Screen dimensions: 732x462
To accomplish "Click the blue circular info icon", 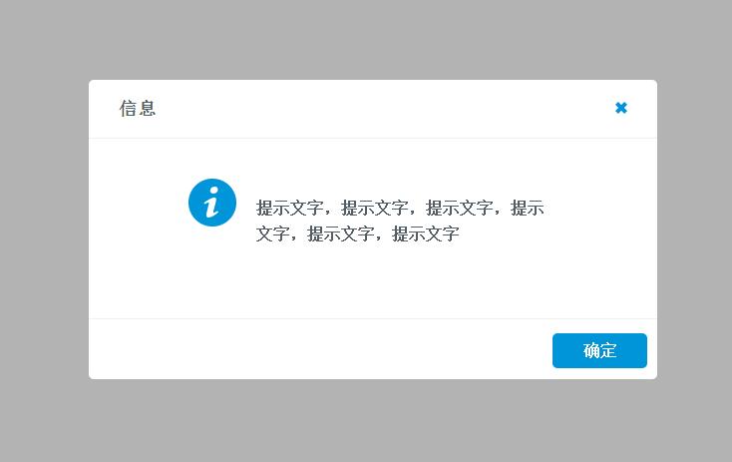I will [x=212, y=203].
